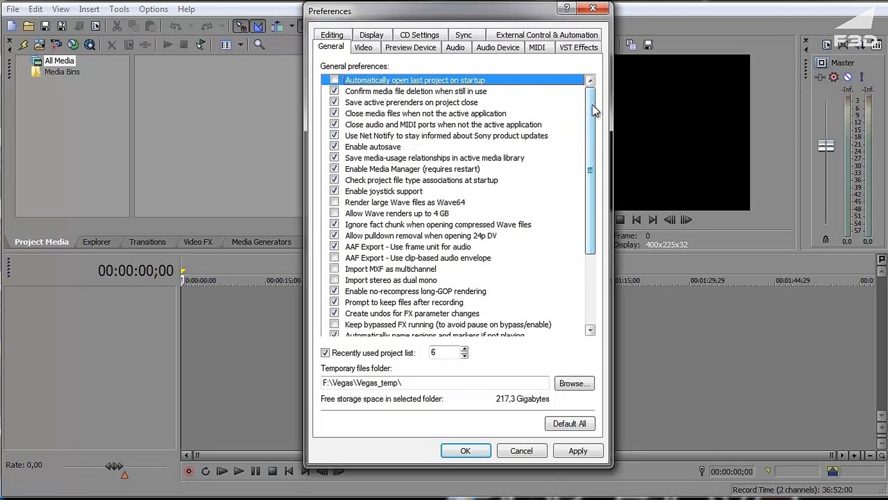The width and height of the screenshot is (888, 500).
Task: Click the preferences list scroll down arrow
Action: pyautogui.click(x=590, y=330)
